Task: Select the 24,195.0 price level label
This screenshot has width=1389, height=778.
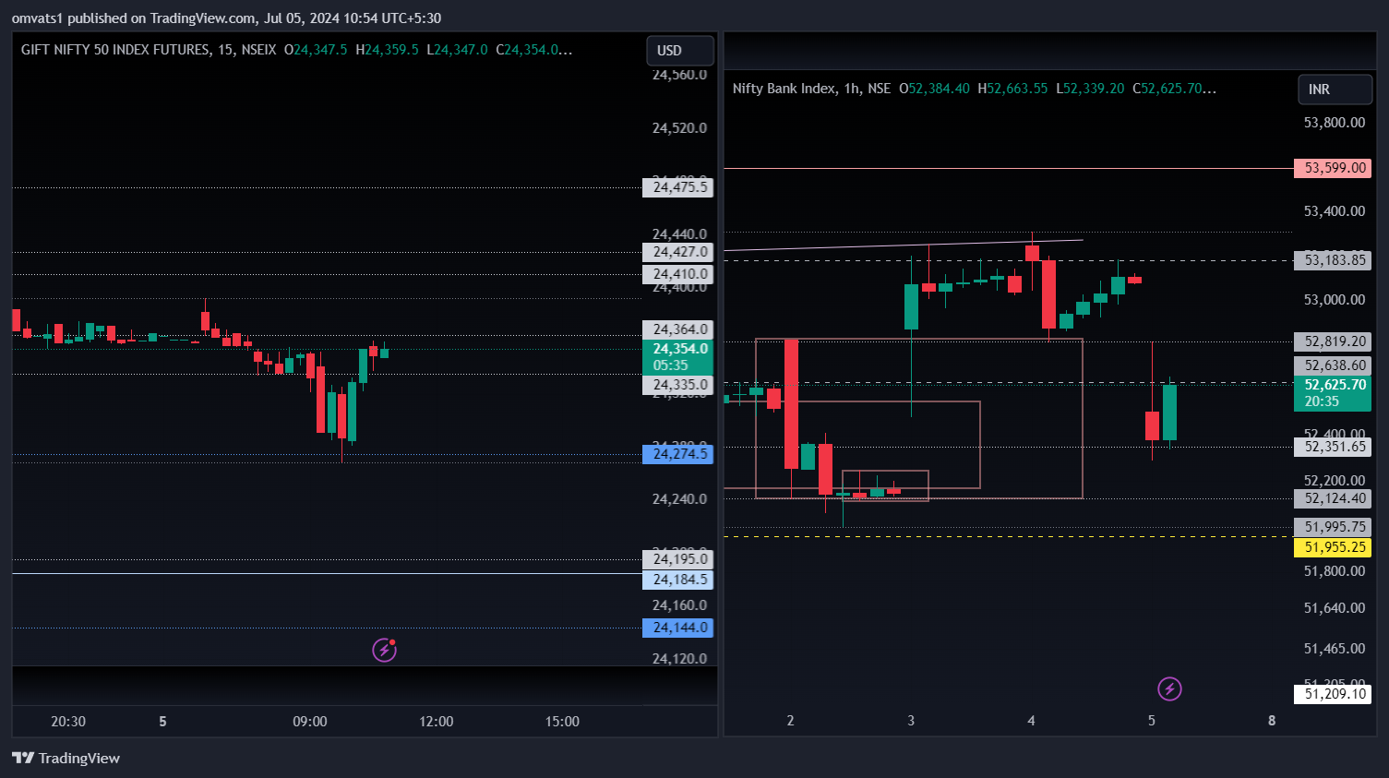Action: [678, 559]
